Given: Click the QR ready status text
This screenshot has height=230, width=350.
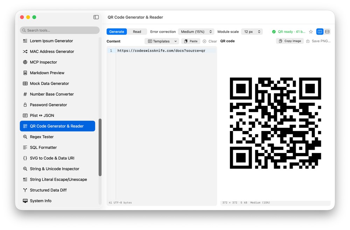Looking at the screenshot, I should pos(292,32).
